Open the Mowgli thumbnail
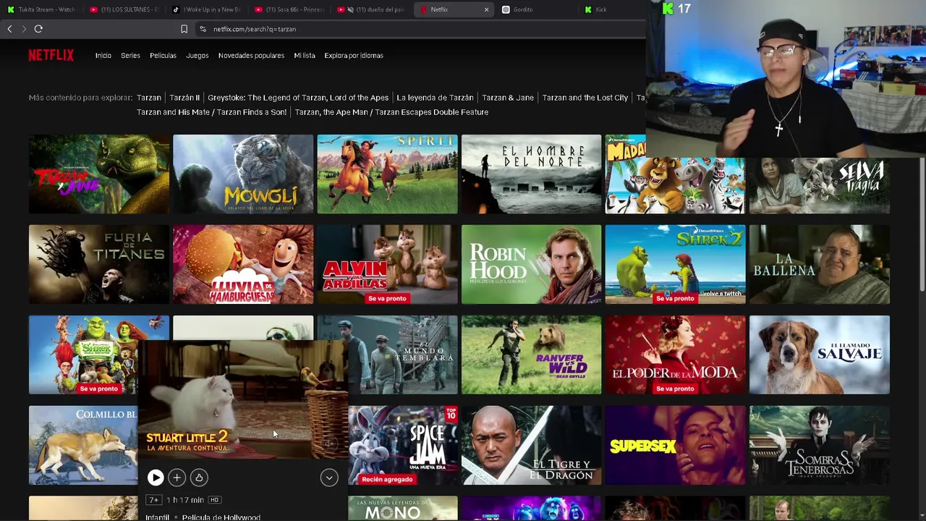This screenshot has width=926, height=521. pyautogui.click(x=243, y=174)
